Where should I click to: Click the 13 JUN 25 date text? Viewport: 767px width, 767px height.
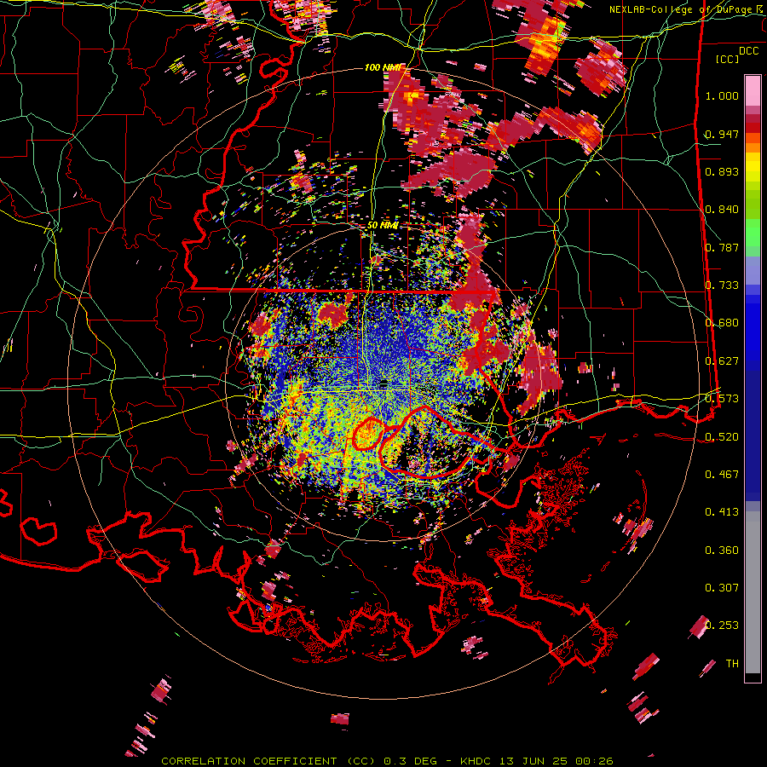click(x=534, y=761)
